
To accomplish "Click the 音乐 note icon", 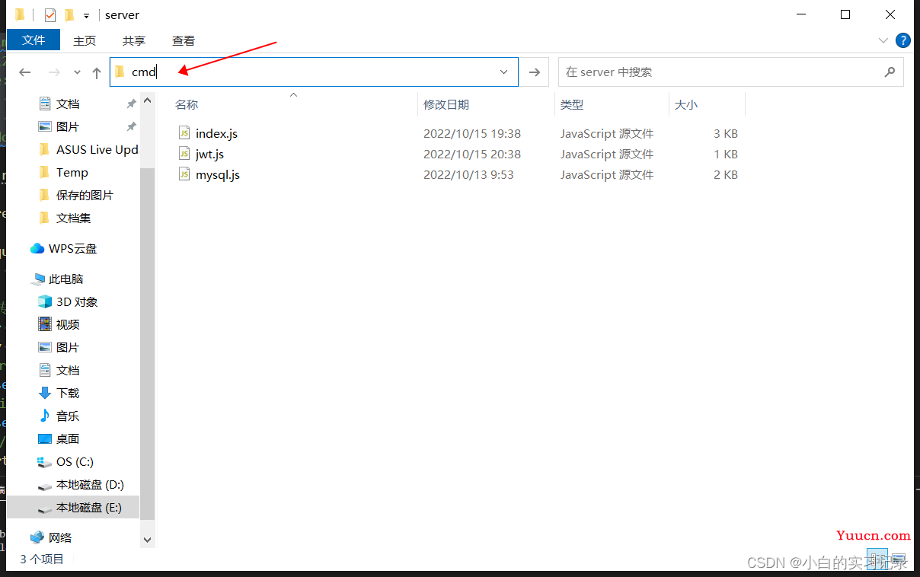I will (x=44, y=416).
